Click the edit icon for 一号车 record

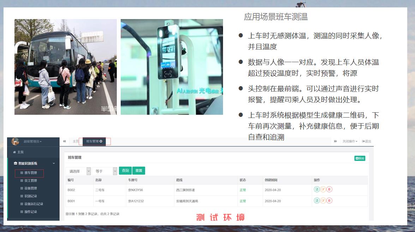pos(323,201)
